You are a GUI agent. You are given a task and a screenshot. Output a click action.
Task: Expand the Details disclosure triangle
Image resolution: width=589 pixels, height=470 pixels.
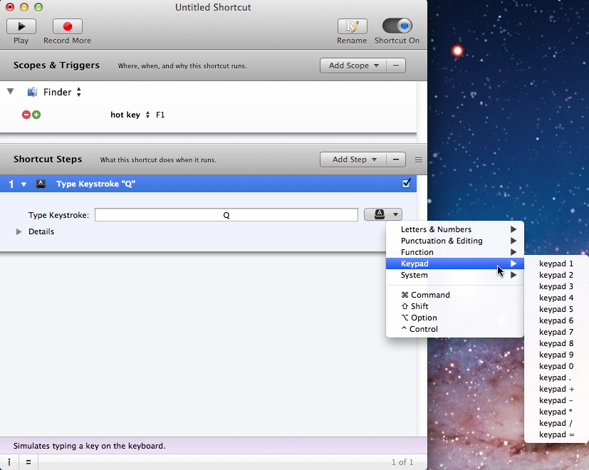tap(19, 231)
